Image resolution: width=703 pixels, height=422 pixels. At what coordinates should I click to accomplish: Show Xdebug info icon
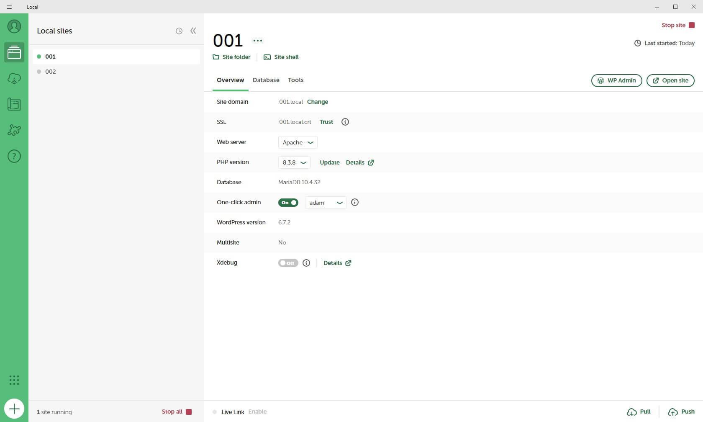click(x=306, y=263)
